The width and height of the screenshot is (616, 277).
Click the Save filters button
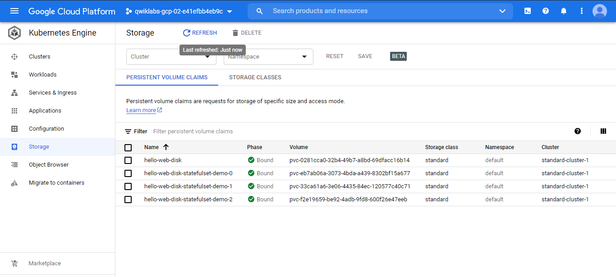click(365, 56)
